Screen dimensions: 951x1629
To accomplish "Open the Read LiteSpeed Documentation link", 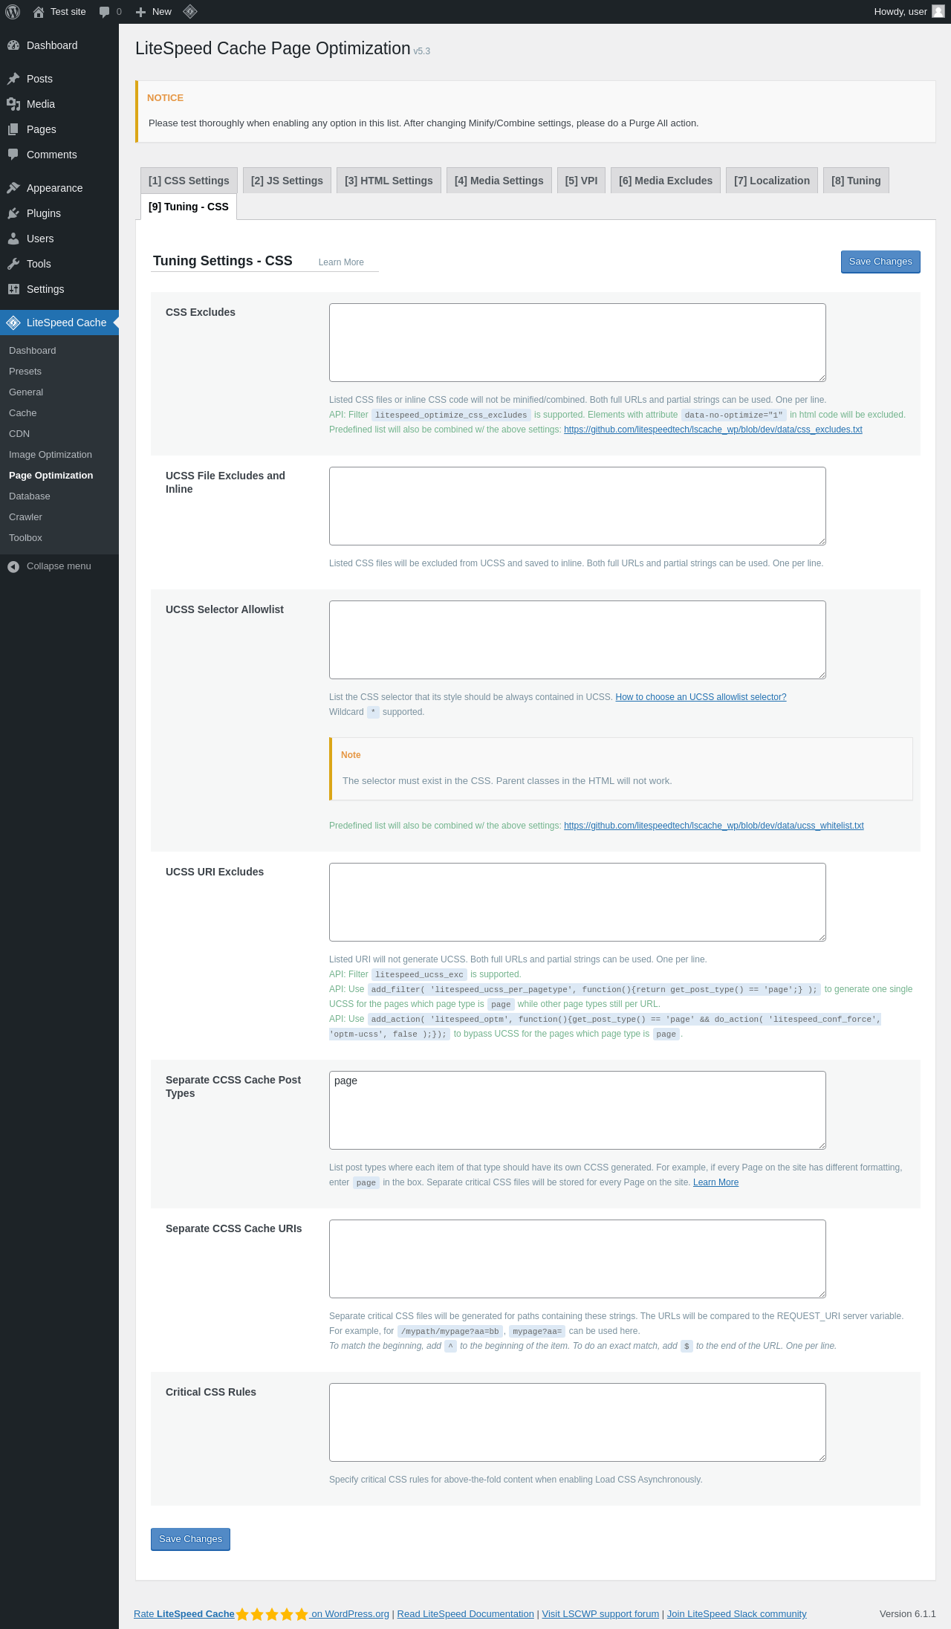I will coord(465,1614).
